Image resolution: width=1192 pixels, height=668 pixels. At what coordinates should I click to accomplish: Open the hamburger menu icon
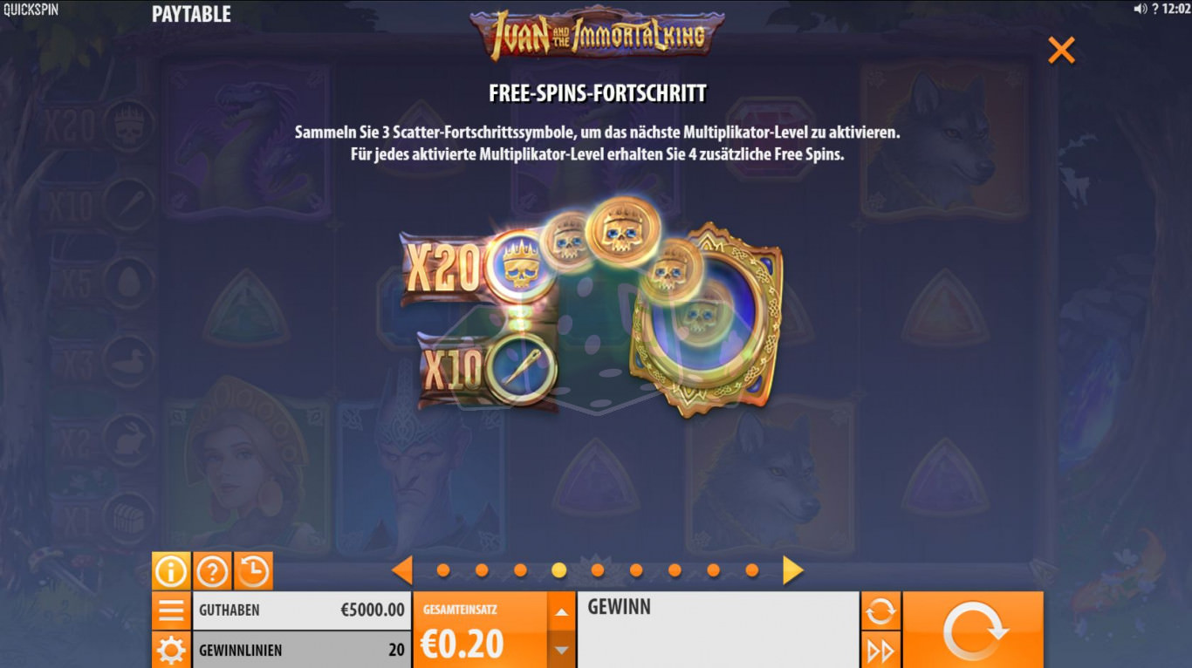(171, 610)
